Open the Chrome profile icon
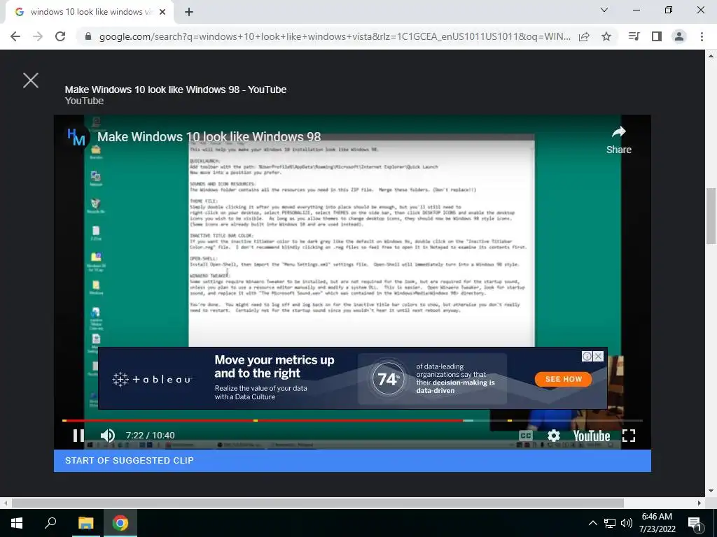Screen dimensions: 717x537 click(x=679, y=36)
